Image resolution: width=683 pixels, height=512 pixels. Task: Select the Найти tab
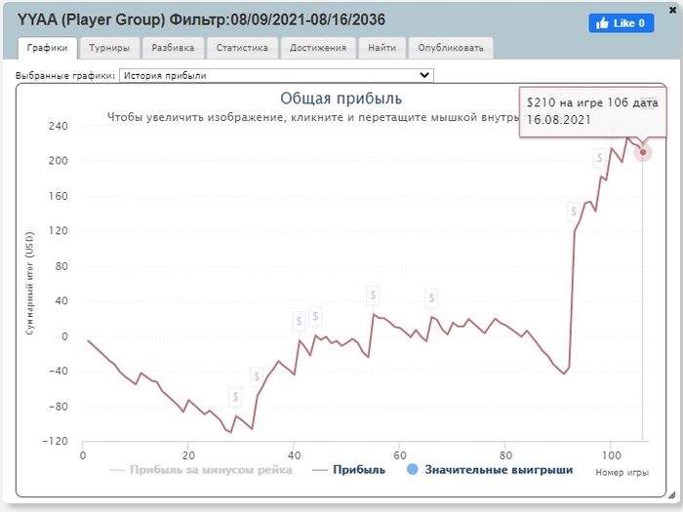coord(382,48)
